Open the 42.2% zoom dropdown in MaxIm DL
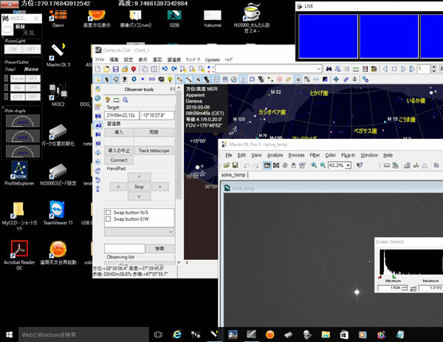The height and width of the screenshot is (342, 443). click(x=348, y=165)
